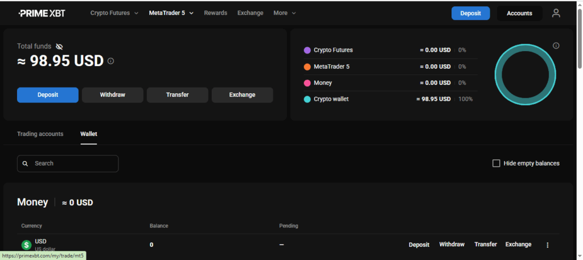Open three-dot menu in USD row
The width and height of the screenshot is (583, 260).
pyautogui.click(x=548, y=245)
